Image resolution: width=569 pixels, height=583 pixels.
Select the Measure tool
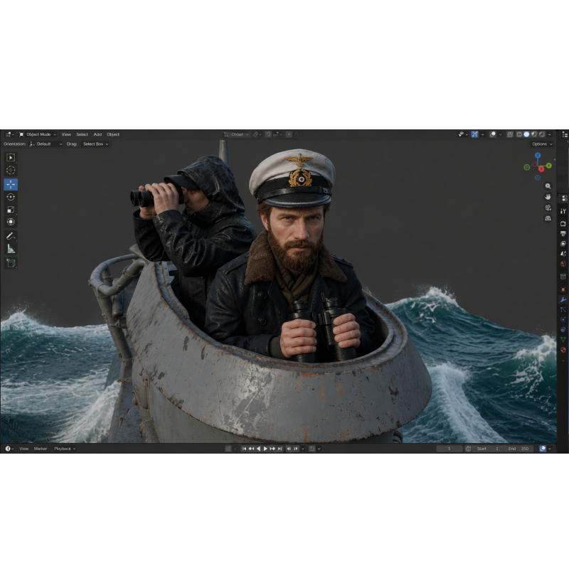[x=11, y=249]
